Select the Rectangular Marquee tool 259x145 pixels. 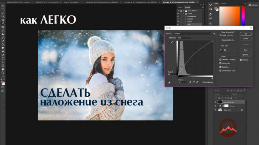[3, 9]
